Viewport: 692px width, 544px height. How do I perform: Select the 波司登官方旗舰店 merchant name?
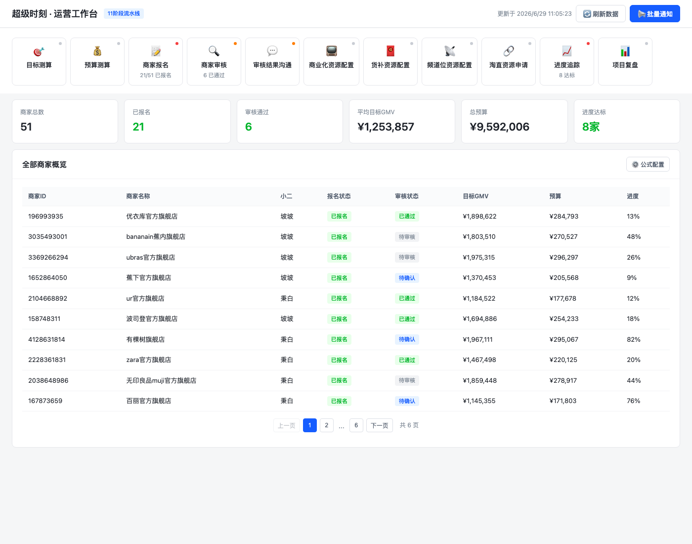152,319
